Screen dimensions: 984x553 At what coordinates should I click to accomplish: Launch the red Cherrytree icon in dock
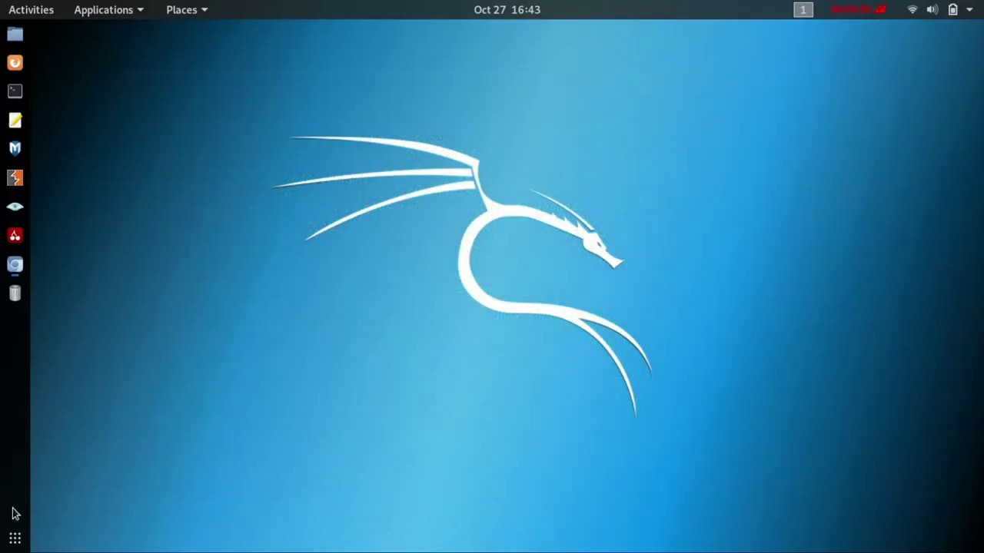point(15,236)
